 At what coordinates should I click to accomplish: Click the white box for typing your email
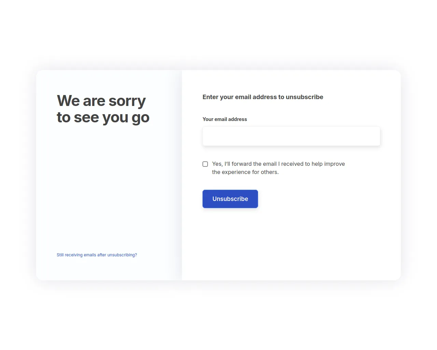[291, 136]
